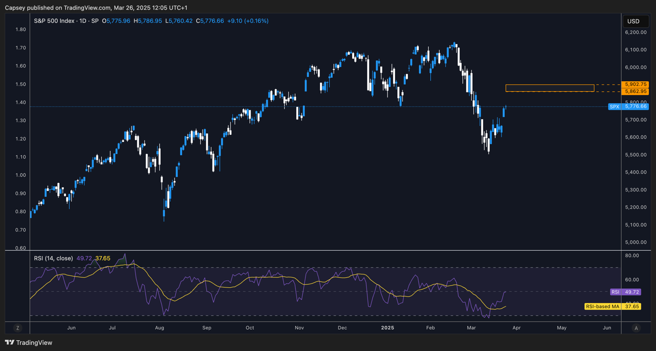Click the orange 5,902.75 price label

coord(636,84)
